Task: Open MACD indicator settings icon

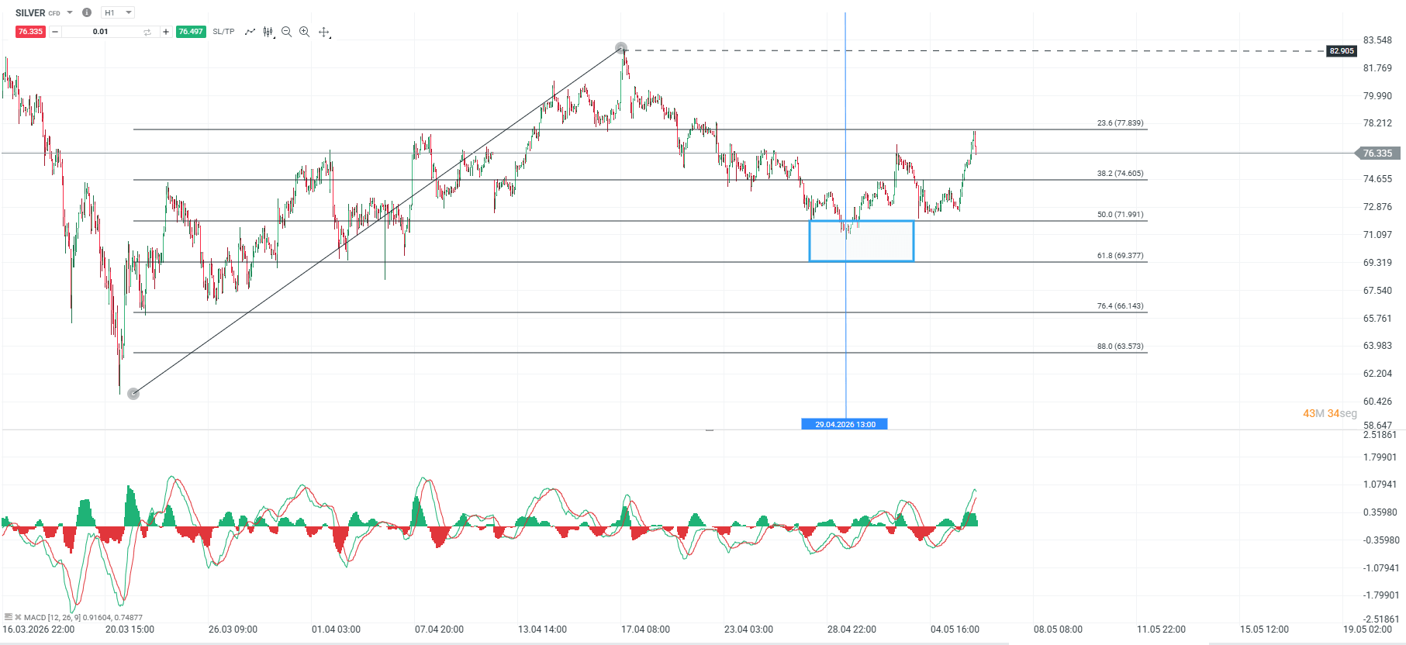Action: click(x=8, y=617)
